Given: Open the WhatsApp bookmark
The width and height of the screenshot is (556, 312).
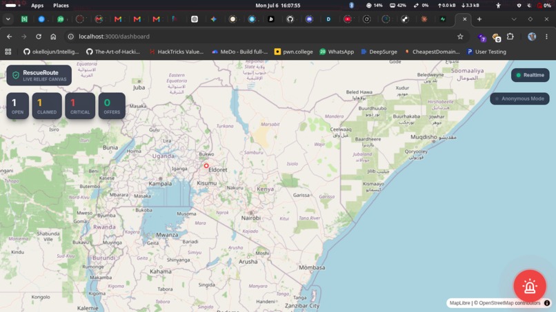Looking at the screenshot, I should click(337, 52).
